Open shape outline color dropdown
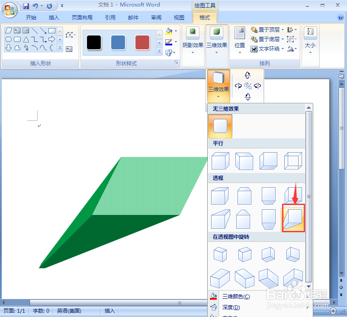 click(176, 42)
